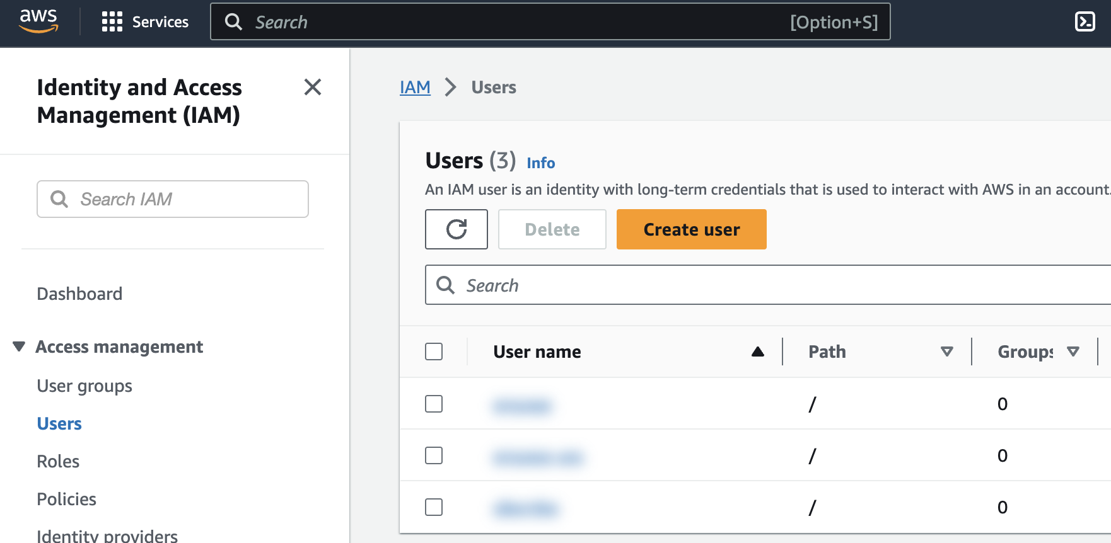Click the Groups column header text
Viewport: 1111px width, 543px height.
click(x=1025, y=352)
